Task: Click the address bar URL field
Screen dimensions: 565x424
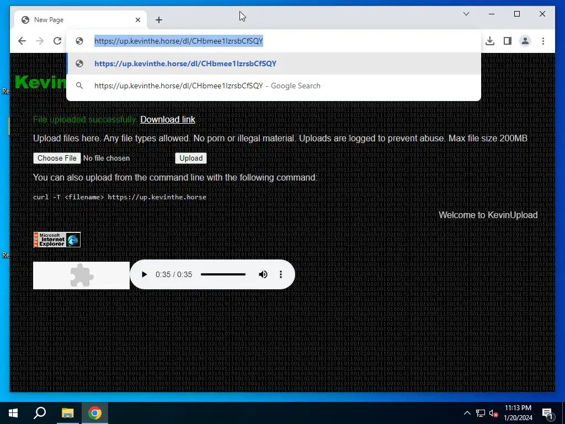Action: click(x=273, y=41)
